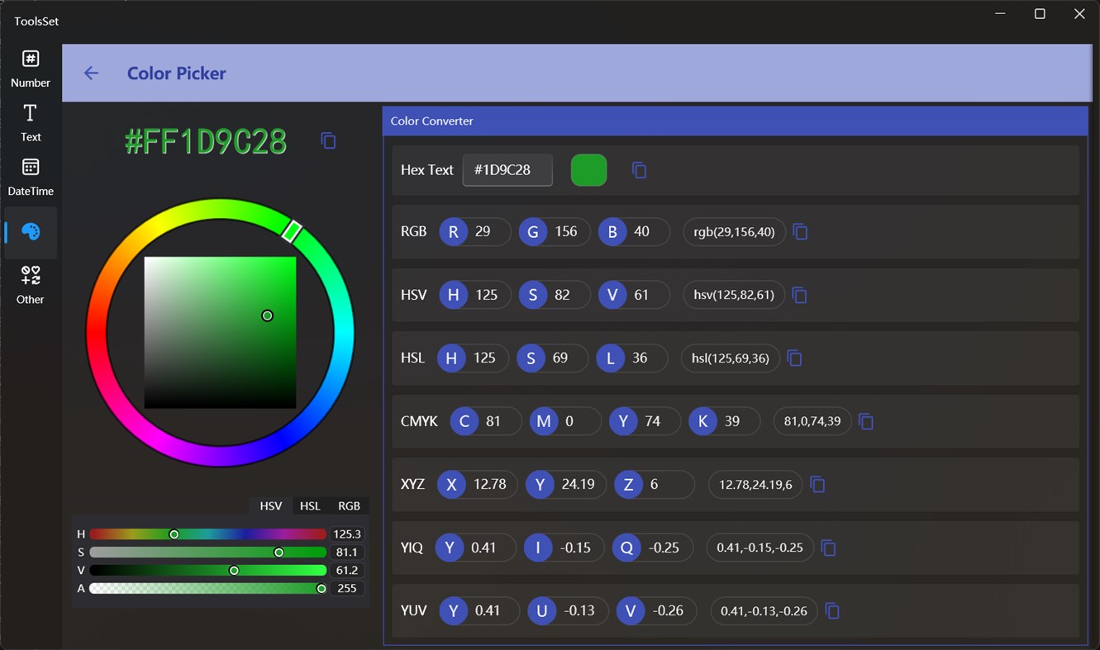Copy the Hex Text value
The width and height of the screenshot is (1100, 650).
click(x=639, y=170)
